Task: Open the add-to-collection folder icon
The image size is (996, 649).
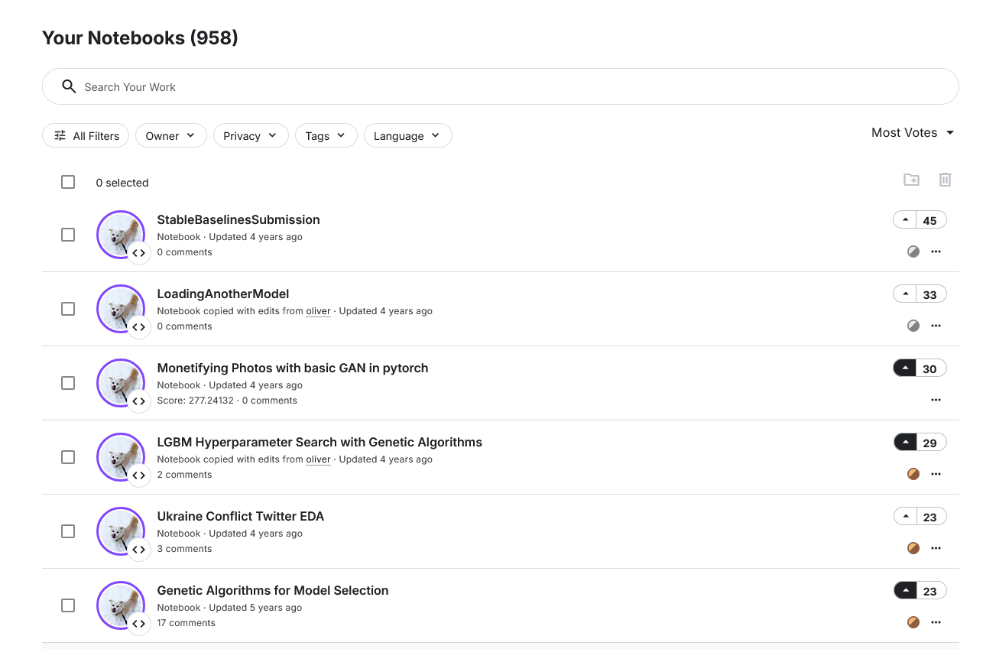Action: coord(911,179)
